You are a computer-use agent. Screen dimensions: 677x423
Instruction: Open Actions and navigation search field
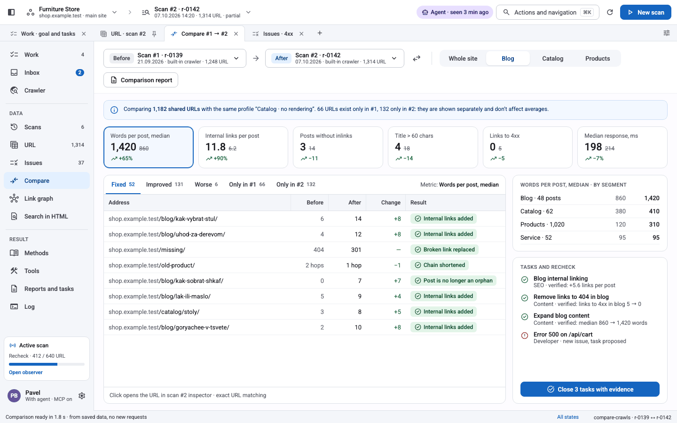tap(548, 12)
